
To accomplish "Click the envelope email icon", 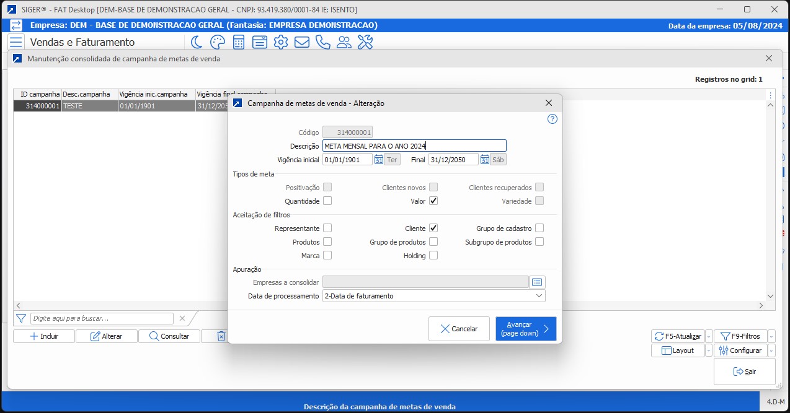I will click(302, 42).
